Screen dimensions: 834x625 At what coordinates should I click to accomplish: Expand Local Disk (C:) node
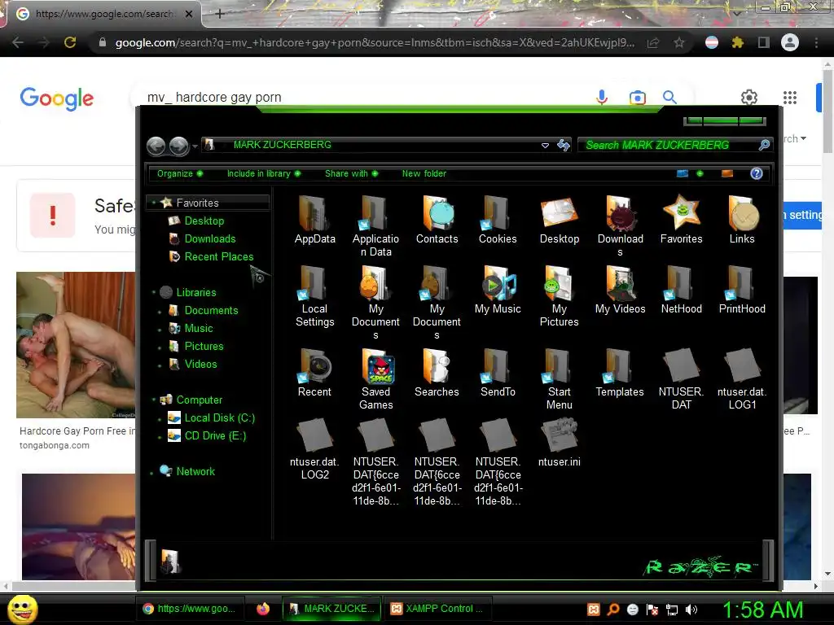(x=160, y=419)
